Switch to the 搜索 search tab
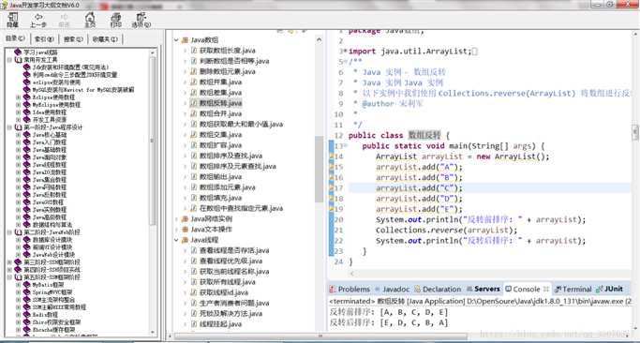The width and height of the screenshot is (640, 343). pyautogui.click(x=73, y=39)
